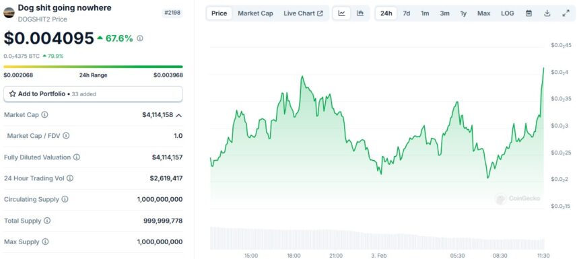Click the $4,114,158 market cap value
The width and height of the screenshot is (579, 259).
[158, 115]
